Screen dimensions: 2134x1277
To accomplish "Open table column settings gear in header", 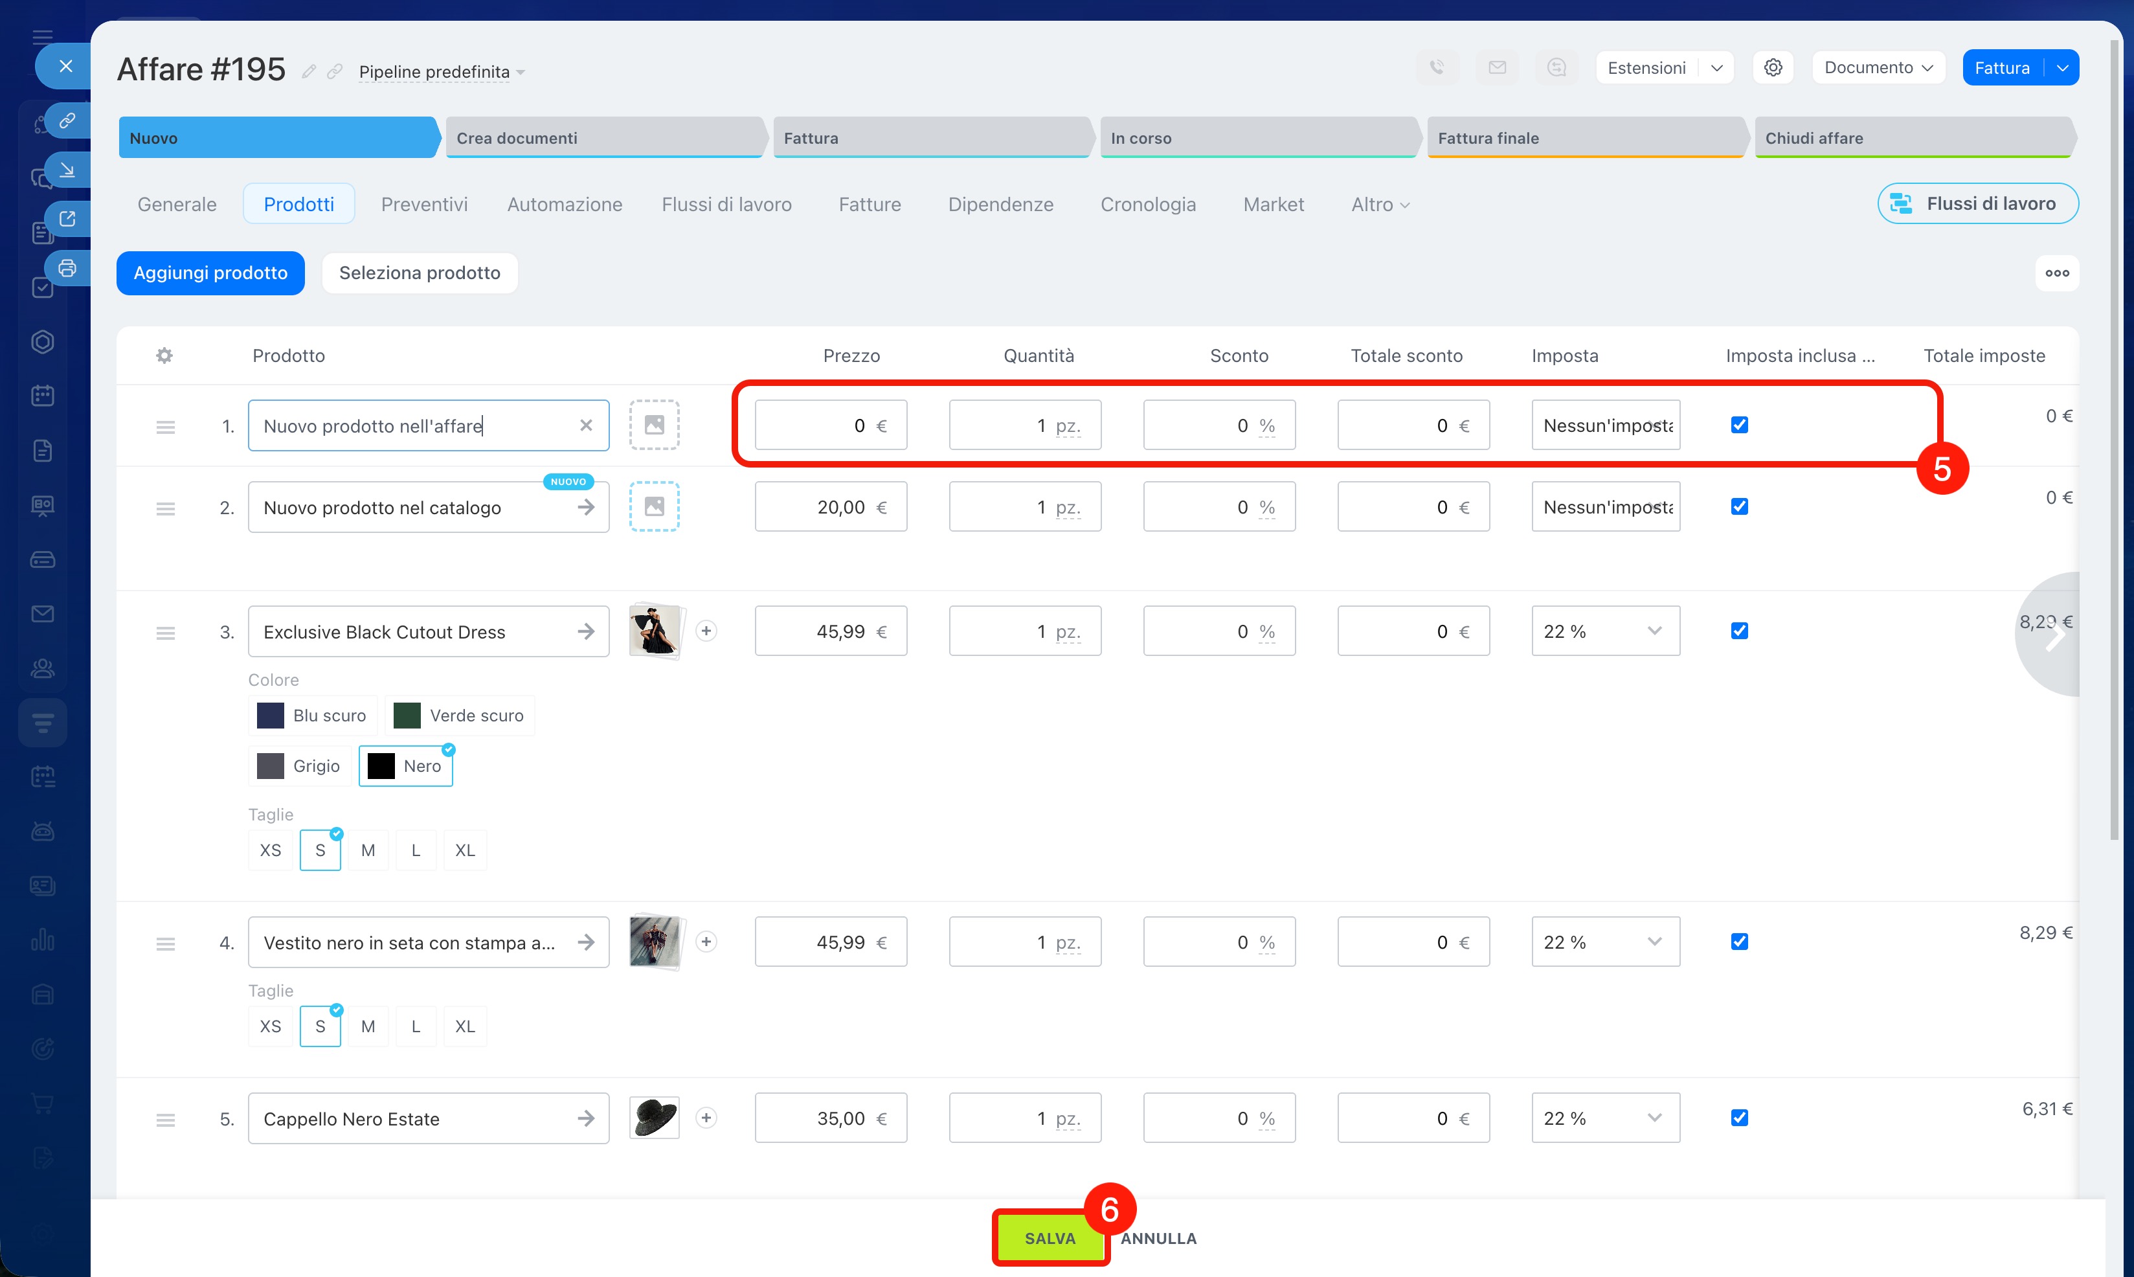I will 164,356.
